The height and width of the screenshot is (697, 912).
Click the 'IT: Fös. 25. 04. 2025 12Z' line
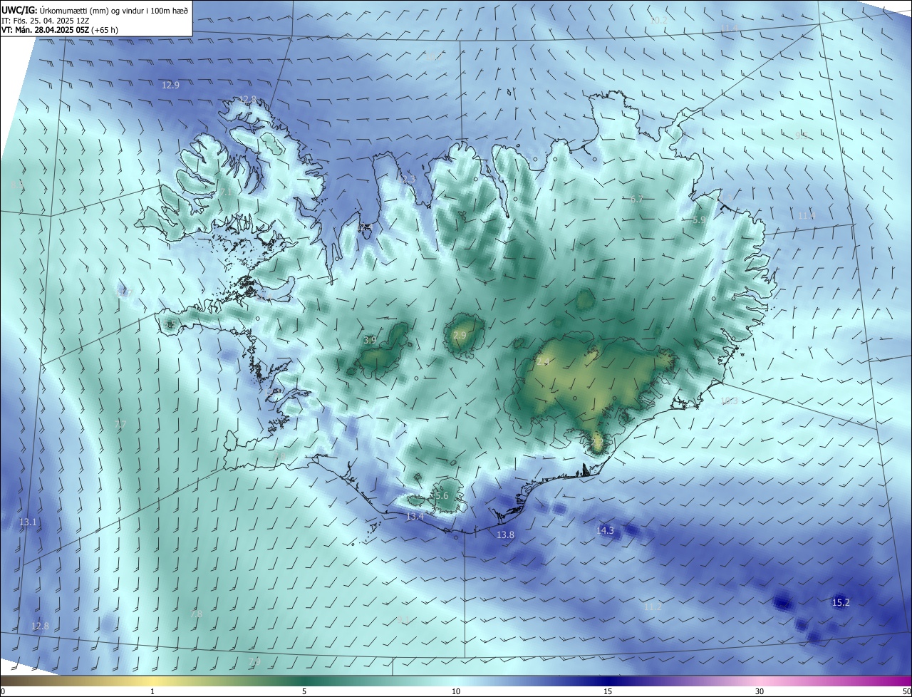[45, 21]
